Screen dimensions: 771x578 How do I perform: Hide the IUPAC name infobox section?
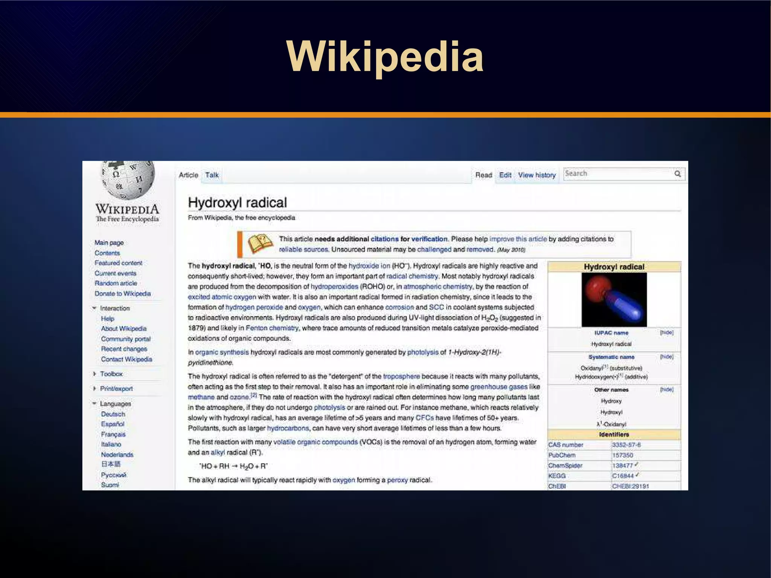(667, 333)
